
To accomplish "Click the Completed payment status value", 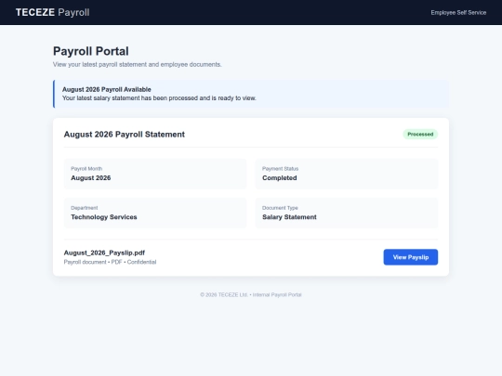I will [x=280, y=177].
